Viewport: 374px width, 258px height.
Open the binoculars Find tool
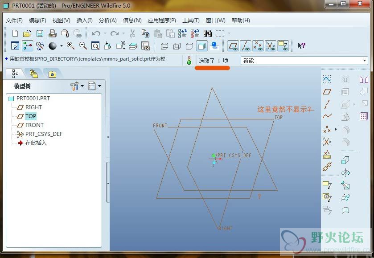point(208,33)
